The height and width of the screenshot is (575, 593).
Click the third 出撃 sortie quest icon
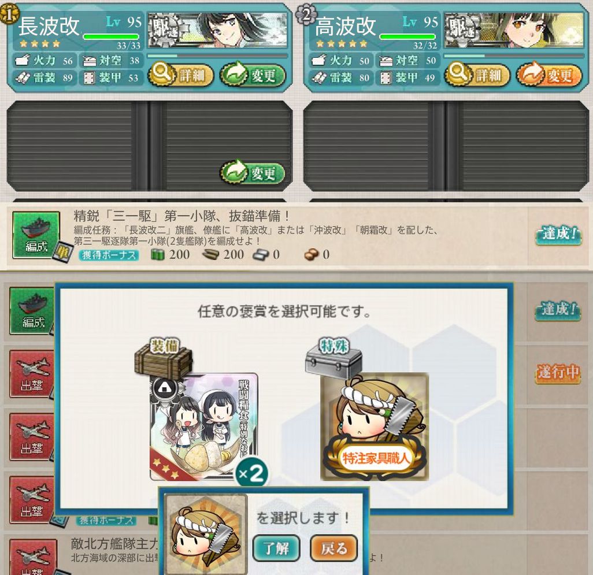click(32, 500)
